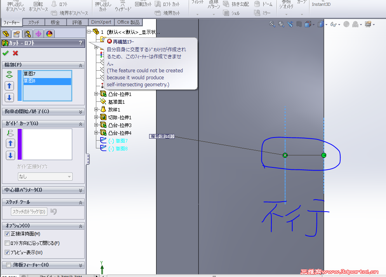Click Zoom to Area magnifier icon
The image size is (386, 277).
[281, 24]
